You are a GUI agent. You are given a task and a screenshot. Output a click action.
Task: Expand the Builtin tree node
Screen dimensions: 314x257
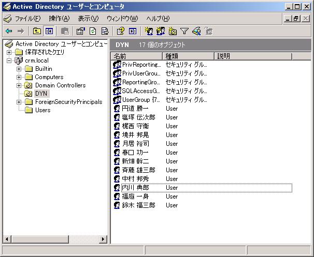[x=19, y=69]
